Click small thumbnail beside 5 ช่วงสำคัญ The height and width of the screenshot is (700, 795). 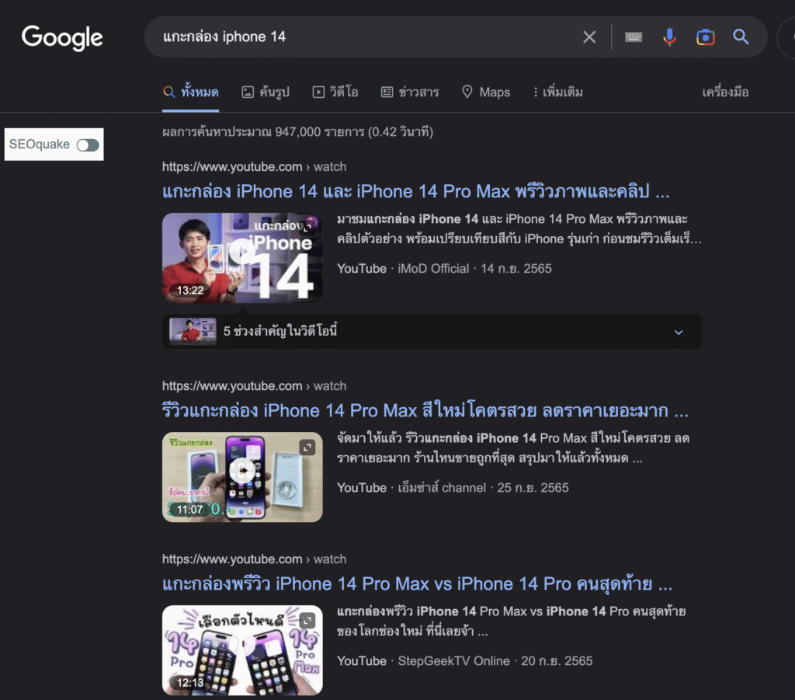pos(193,332)
